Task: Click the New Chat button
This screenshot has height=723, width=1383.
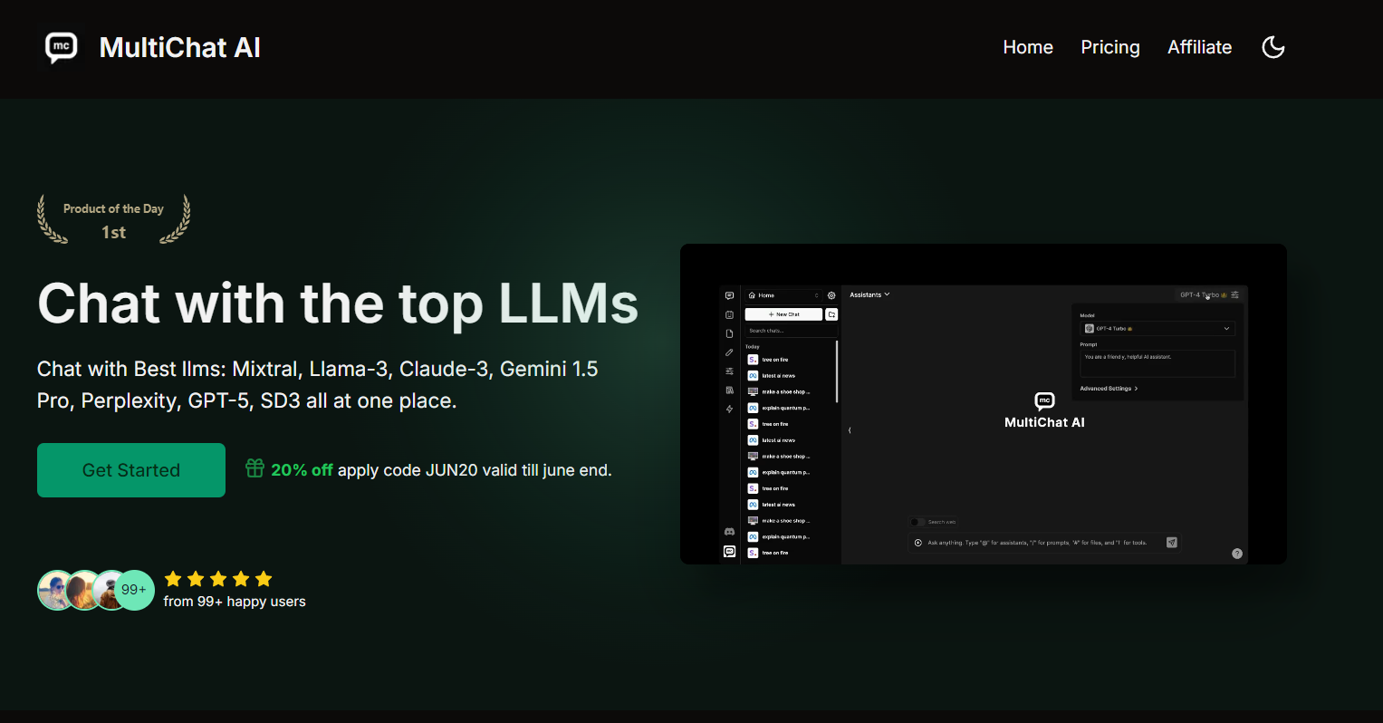Action: pos(783,314)
